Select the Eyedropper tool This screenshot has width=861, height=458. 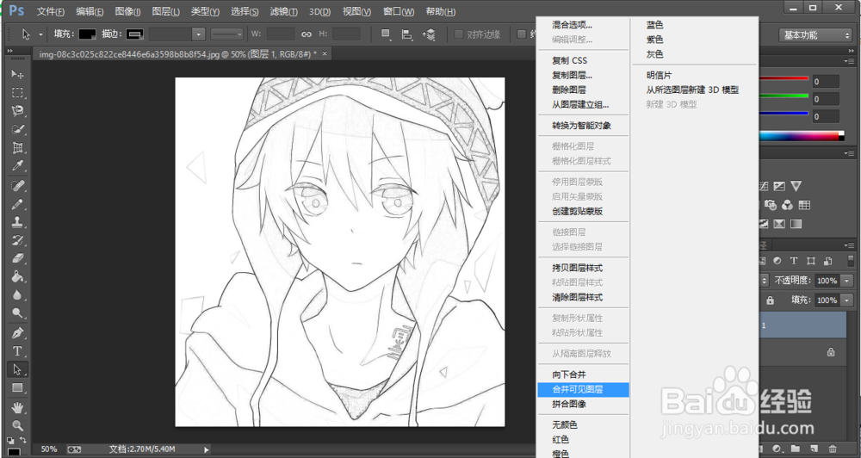[x=17, y=166]
